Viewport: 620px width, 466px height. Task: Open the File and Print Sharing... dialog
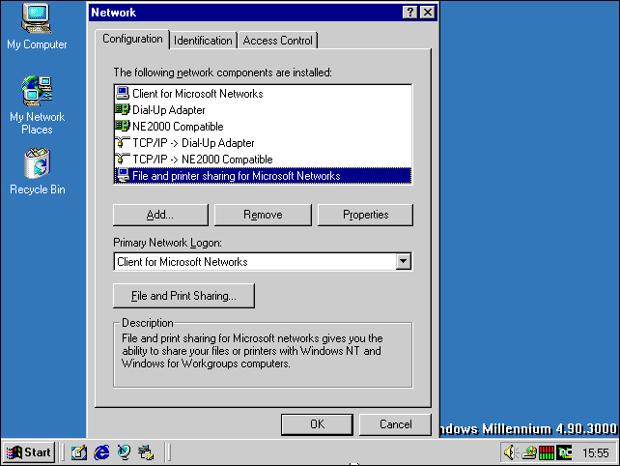click(183, 296)
